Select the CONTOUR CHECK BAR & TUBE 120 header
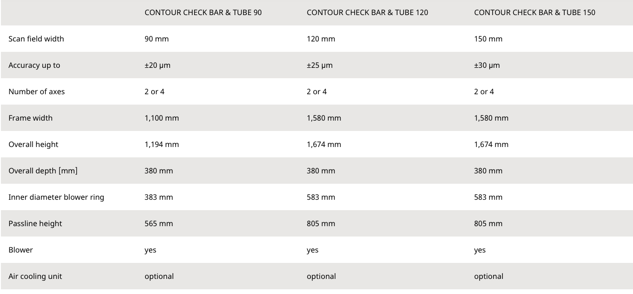Image resolution: width=633 pixels, height=294 pixels. click(x=367, y=13)
